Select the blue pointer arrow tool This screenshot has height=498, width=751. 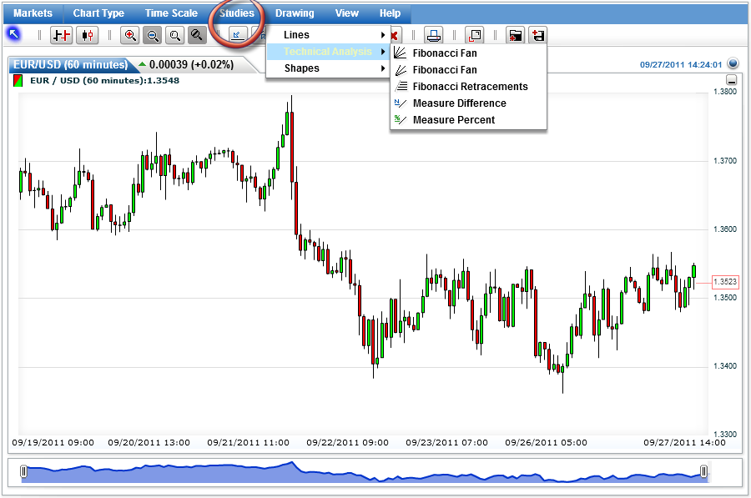(x=13, y=34)
